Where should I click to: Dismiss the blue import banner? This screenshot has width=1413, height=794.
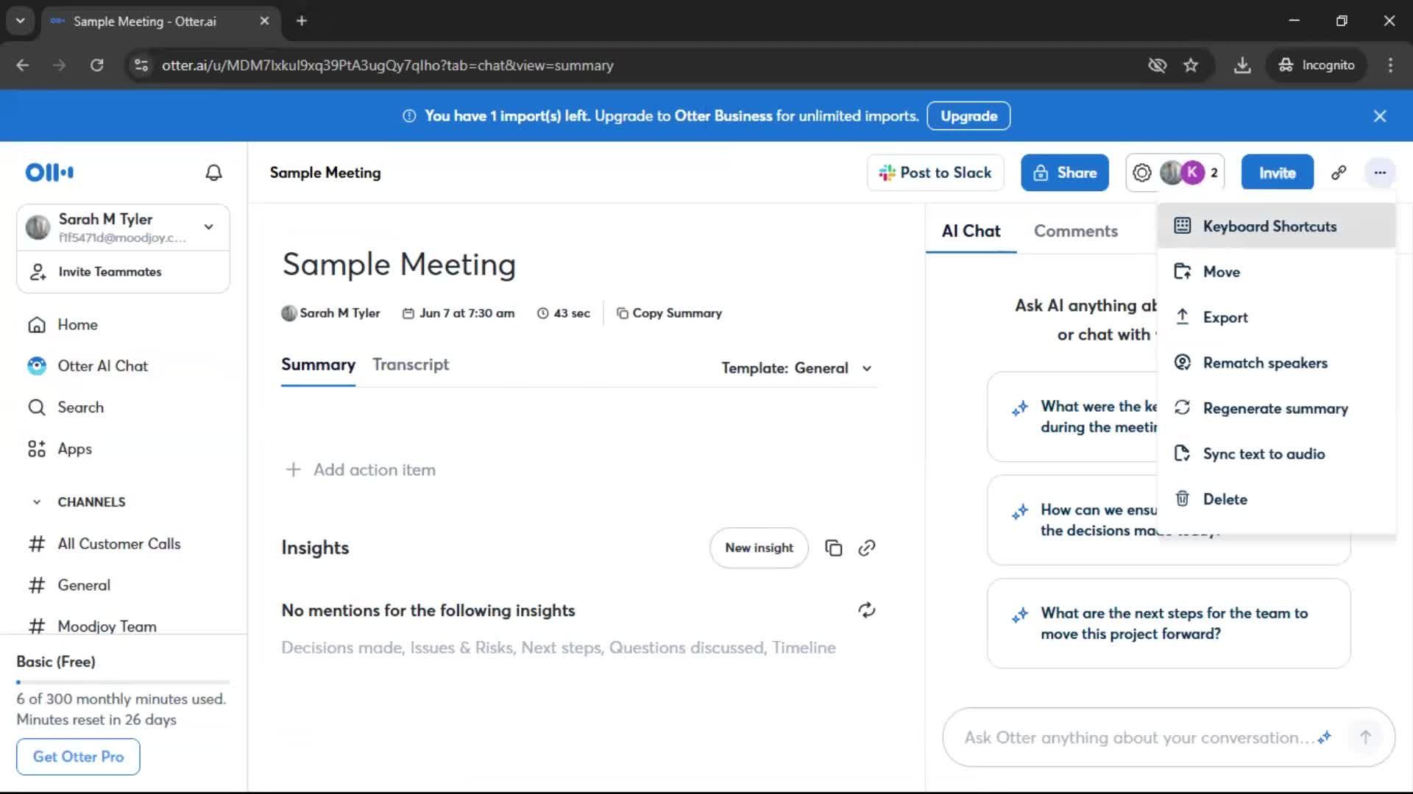tap(1380, 116)
